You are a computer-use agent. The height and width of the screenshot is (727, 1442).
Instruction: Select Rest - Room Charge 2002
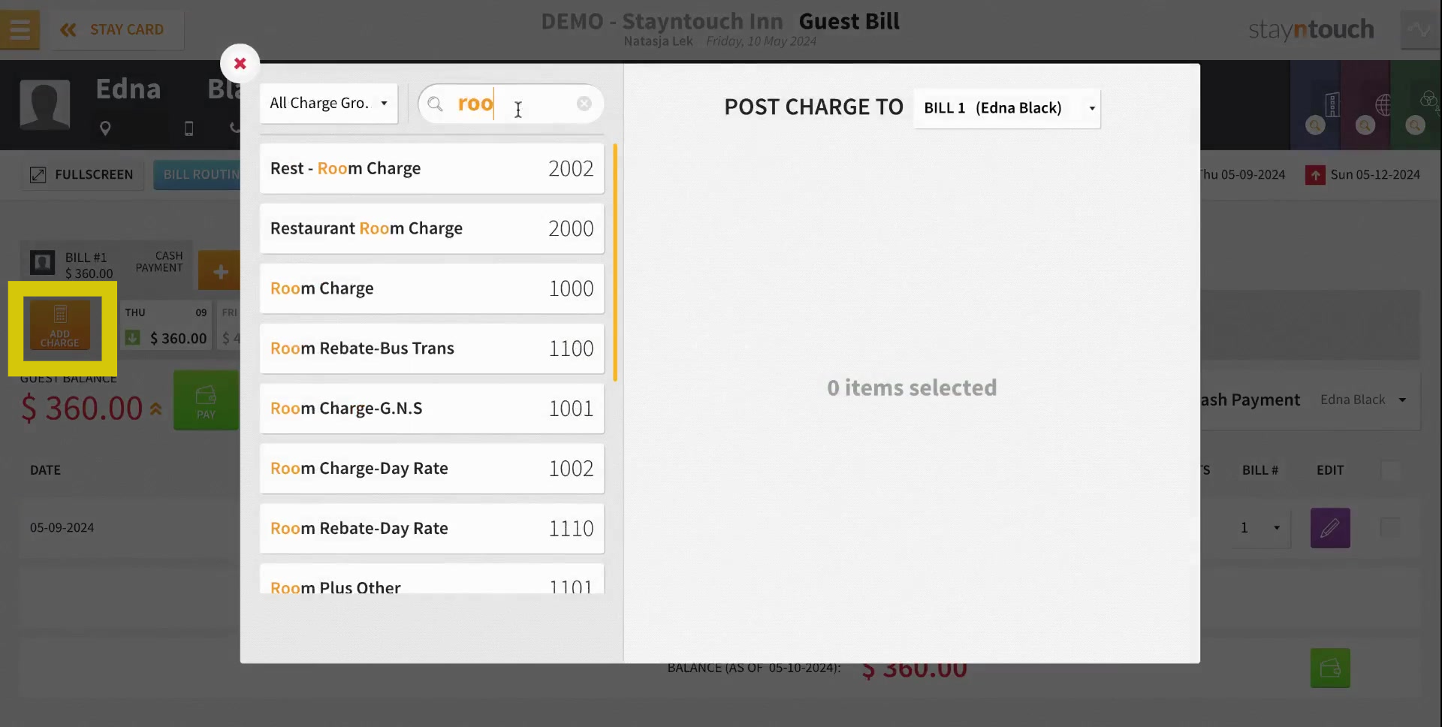[432, 168]
